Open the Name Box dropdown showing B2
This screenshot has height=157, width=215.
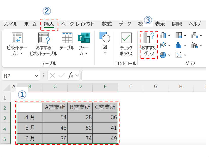pyautogui.click(x=37, y=75)
